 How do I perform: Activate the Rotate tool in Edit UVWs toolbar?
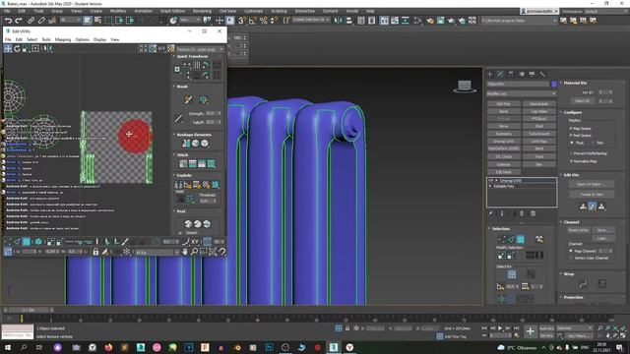pyautogui.click(x=17, y=48)
